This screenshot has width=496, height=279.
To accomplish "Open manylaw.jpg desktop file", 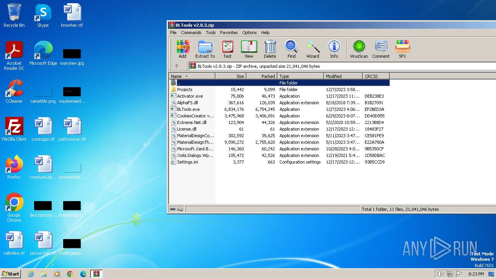I will click(72, 57).
